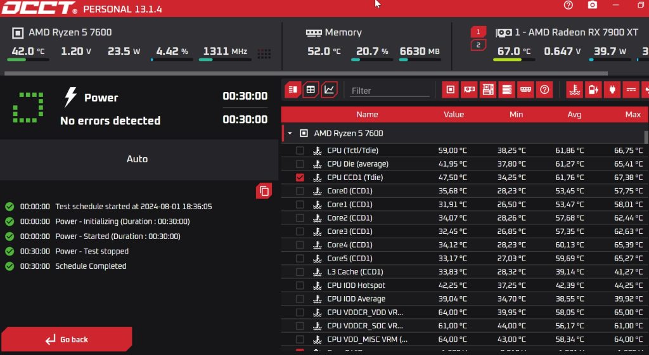Sort by the Name column header
The height and width of the screenshot is (355, 649).
[x=367, y=115]
